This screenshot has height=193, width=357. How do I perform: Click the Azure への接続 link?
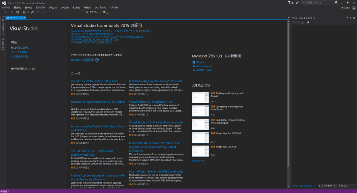click(82, 60)
